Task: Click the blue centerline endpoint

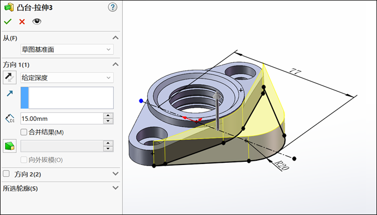Action: 141,101
